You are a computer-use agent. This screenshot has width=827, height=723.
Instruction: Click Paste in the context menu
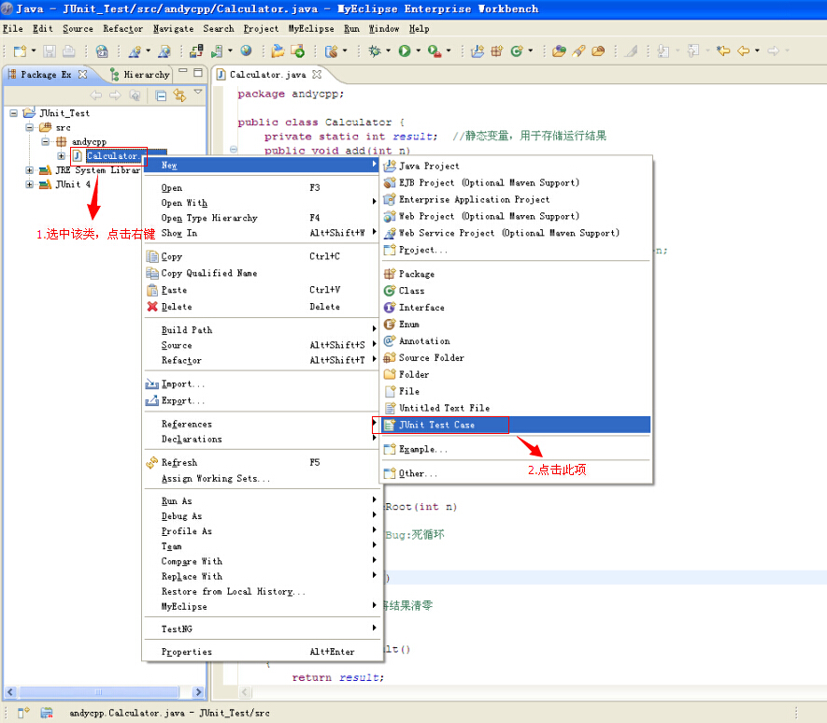[261, 290]
